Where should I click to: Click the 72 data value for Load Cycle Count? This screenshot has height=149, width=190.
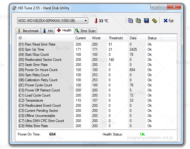coord(131,95)
